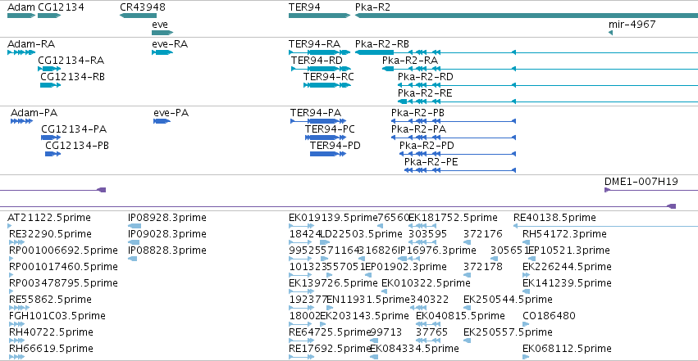The height and width of the screenshot is (361, 698).
Task: Select the TER94-PD coding sequence glyph
Action: pyautogui.click(x=328, y=154)
